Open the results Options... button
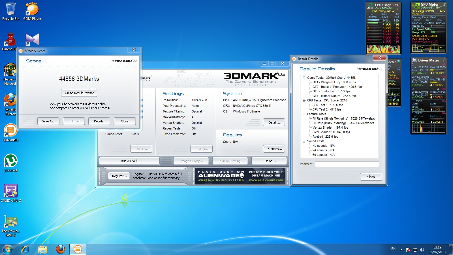Screen dimensions: 453x255 pyautogui.click(x=274, y=149)
